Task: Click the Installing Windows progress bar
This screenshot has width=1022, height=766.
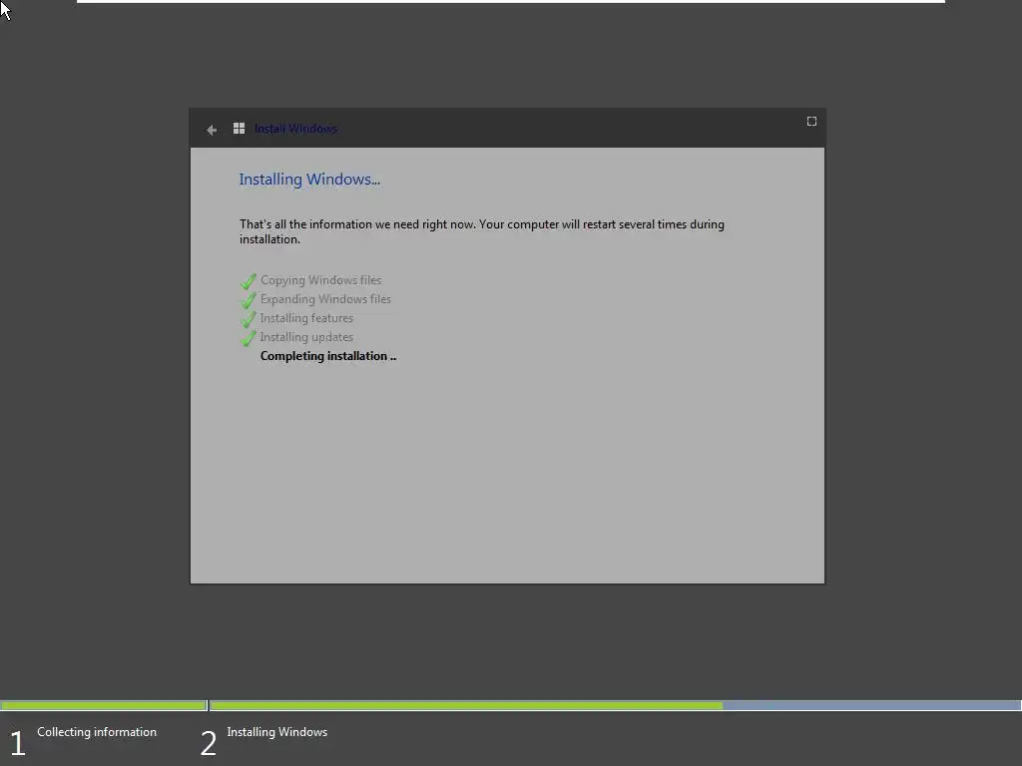Action: click(x=615, y=705)
